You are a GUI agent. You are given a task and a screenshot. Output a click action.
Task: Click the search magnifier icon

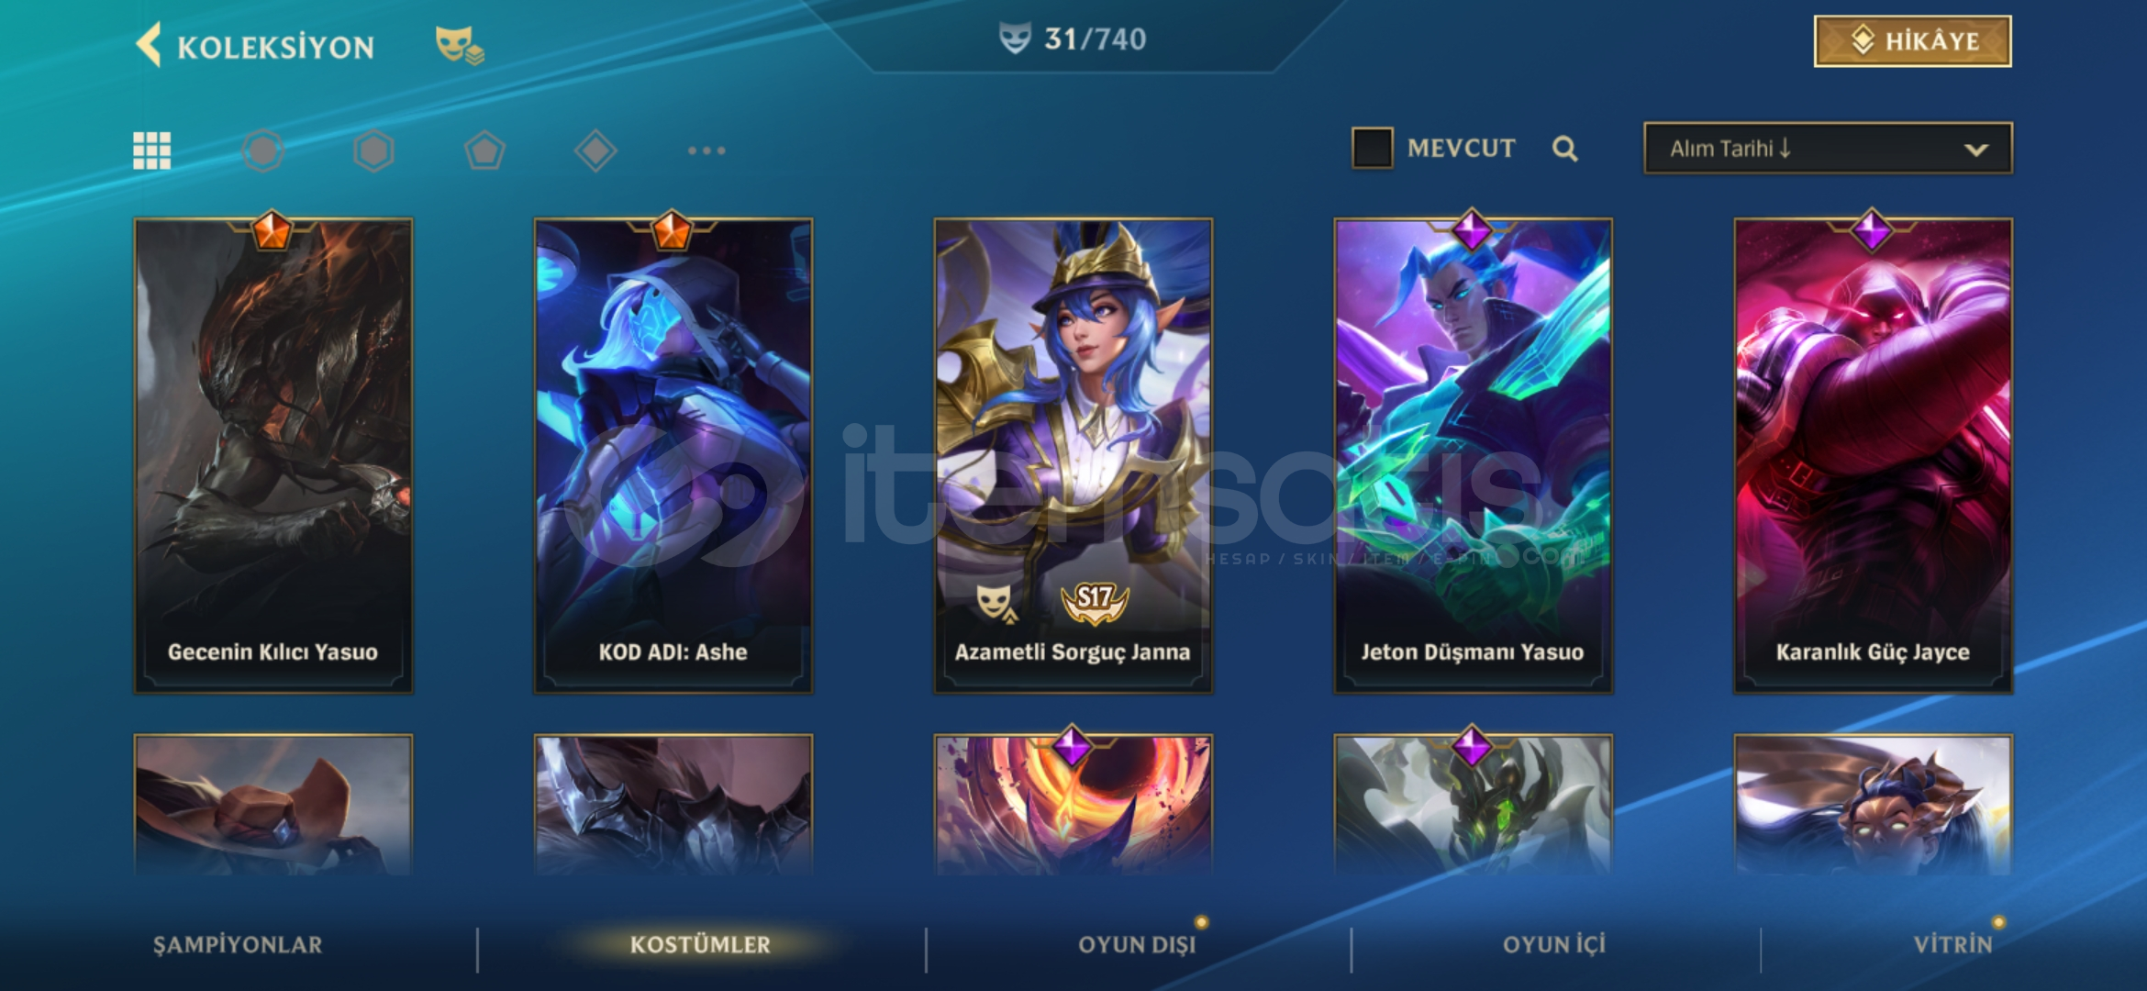point(1565,149)
